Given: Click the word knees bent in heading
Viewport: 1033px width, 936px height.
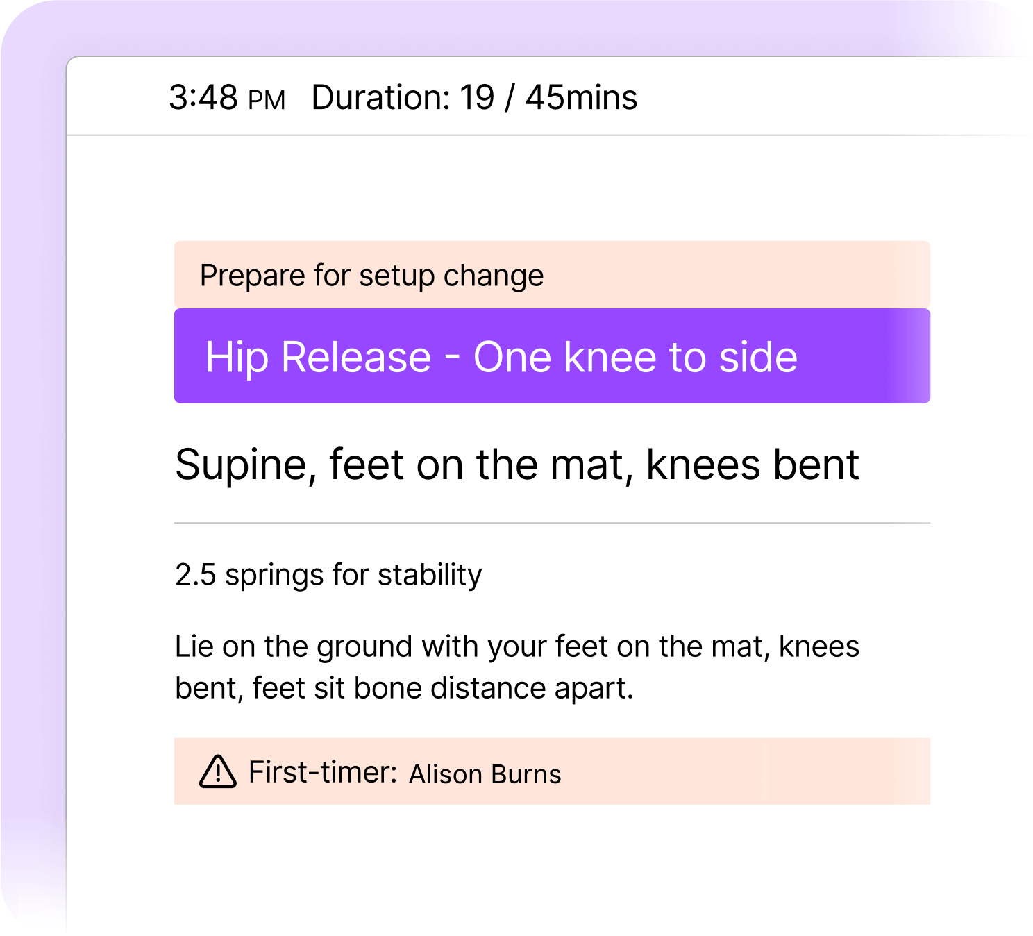Looking at the screenshot, I should (753, 465).
